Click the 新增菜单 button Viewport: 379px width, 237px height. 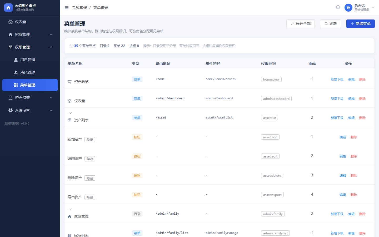pyautogui.click(x=361, y=24)
